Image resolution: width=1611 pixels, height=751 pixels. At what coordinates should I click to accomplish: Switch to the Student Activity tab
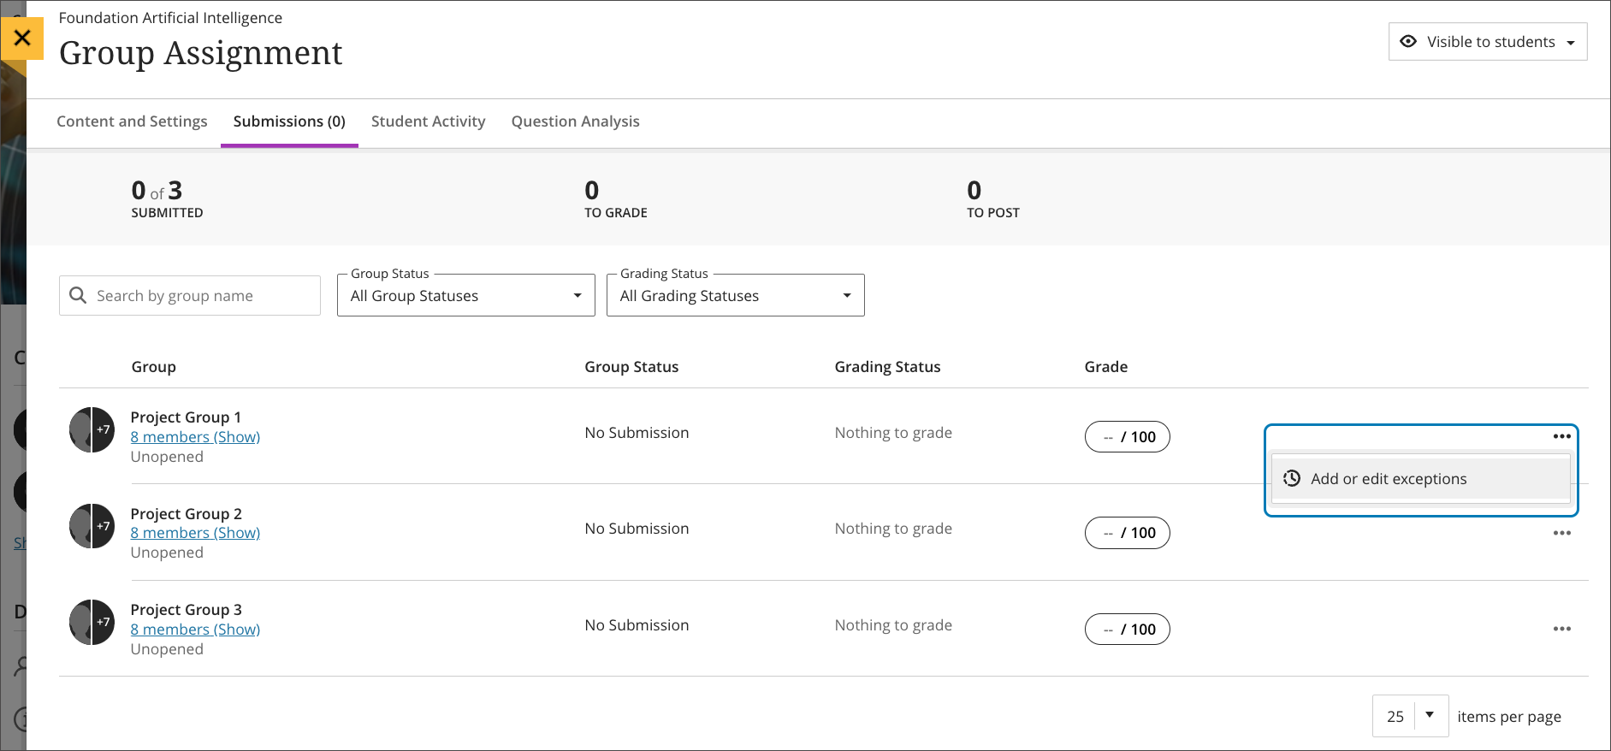(x=428, y=121)
